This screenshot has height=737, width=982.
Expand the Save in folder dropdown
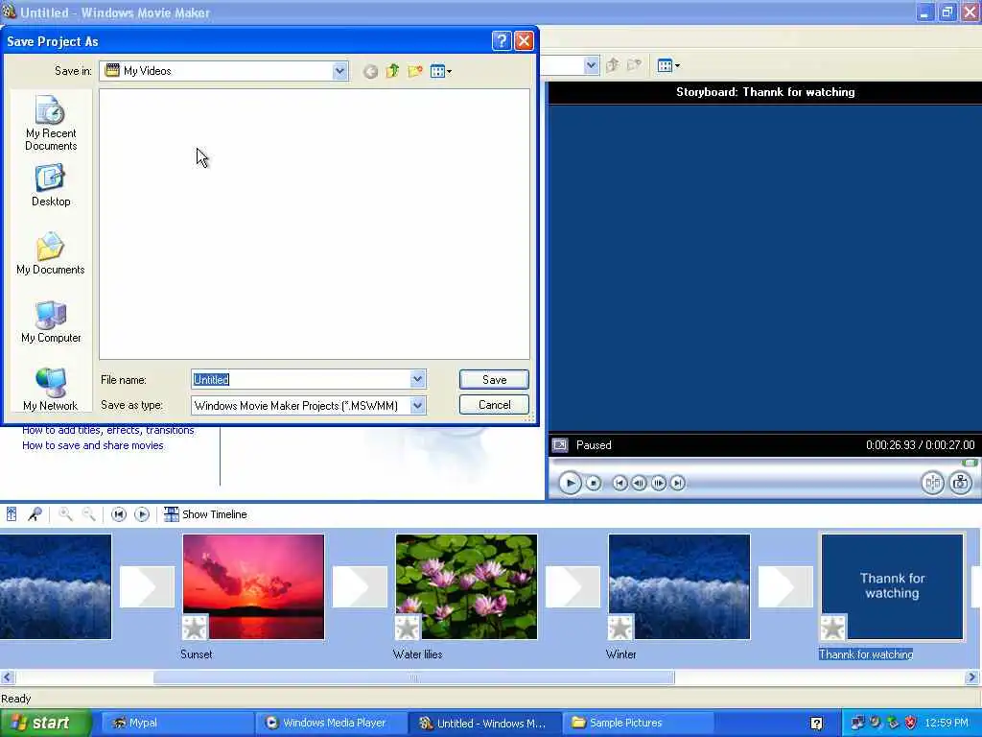pyautogui.click(x=340, y=71)
